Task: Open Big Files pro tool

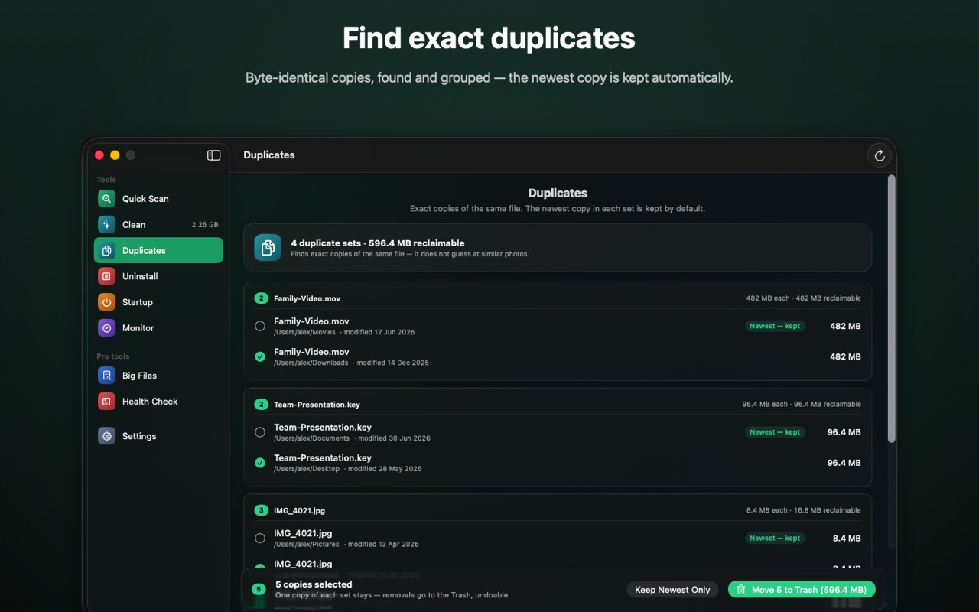Action: 158,376
